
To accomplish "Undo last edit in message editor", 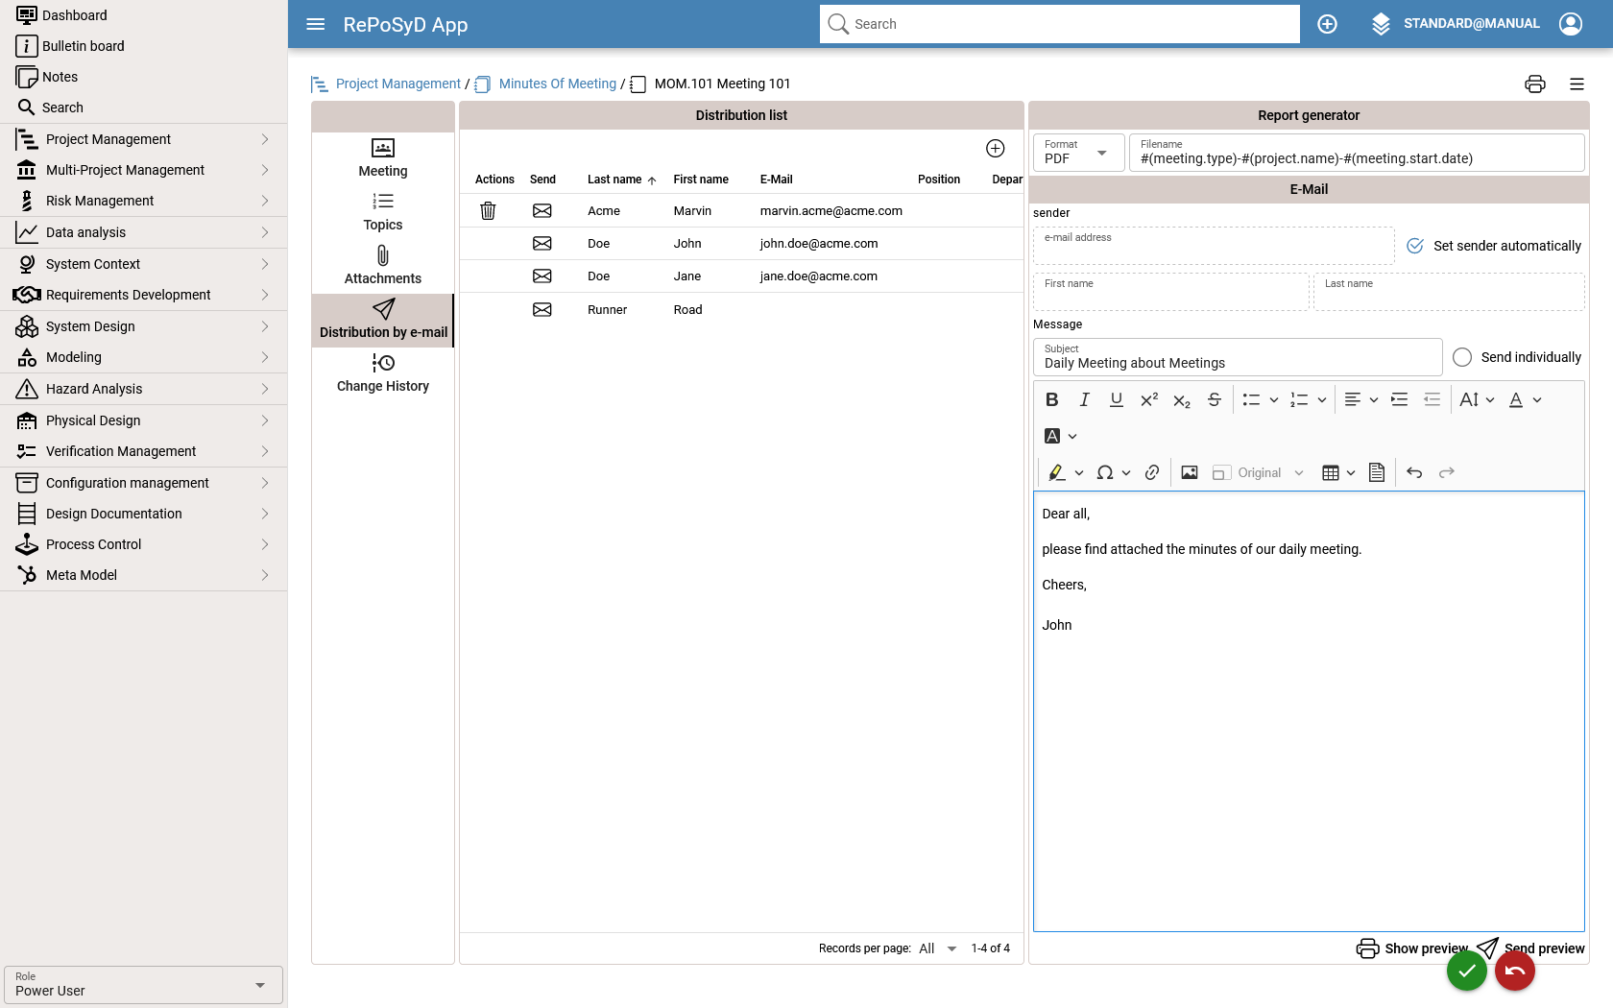I will (1414, 472).
